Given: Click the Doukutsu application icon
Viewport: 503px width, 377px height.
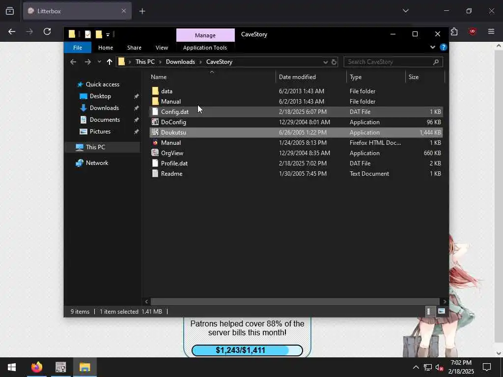Looking at the screenshot, I should [x=155, y=132].
